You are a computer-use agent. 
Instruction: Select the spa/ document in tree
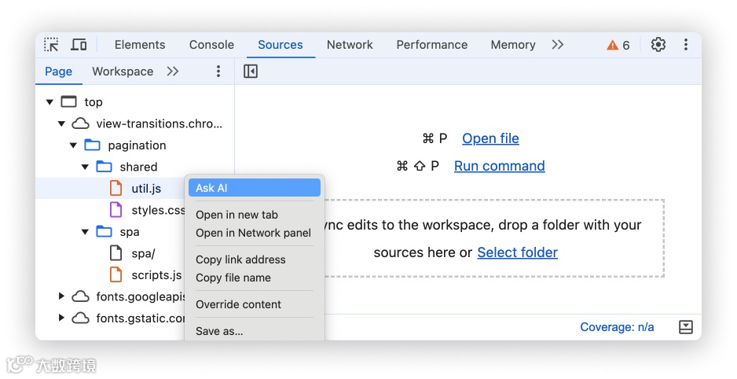click(143, 253)
